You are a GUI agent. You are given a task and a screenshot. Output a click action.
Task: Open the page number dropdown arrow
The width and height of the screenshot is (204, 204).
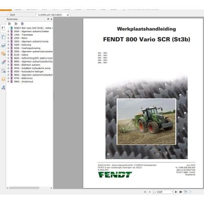point(172,192)
